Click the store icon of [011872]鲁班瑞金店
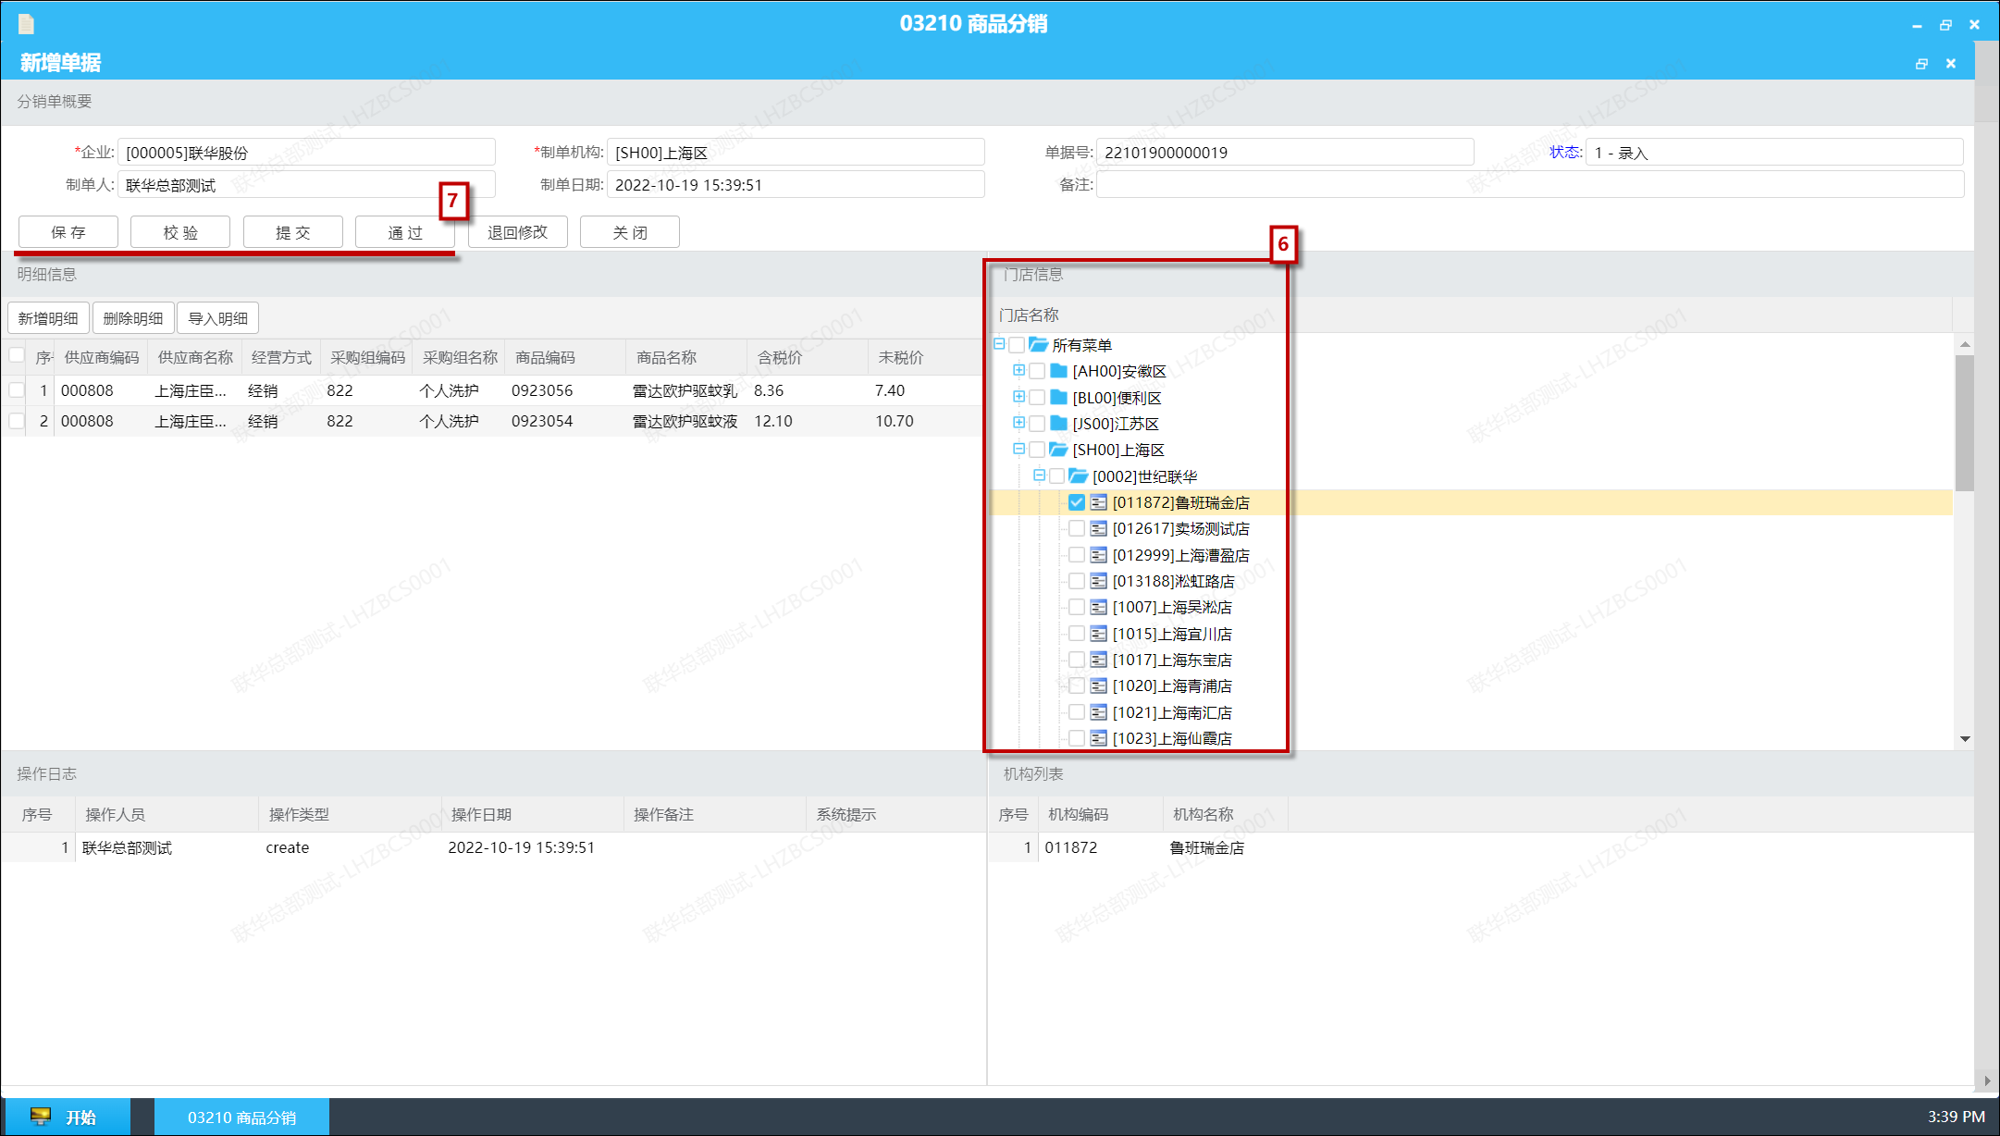2000x1136 pixels. tap(1099, 502)
